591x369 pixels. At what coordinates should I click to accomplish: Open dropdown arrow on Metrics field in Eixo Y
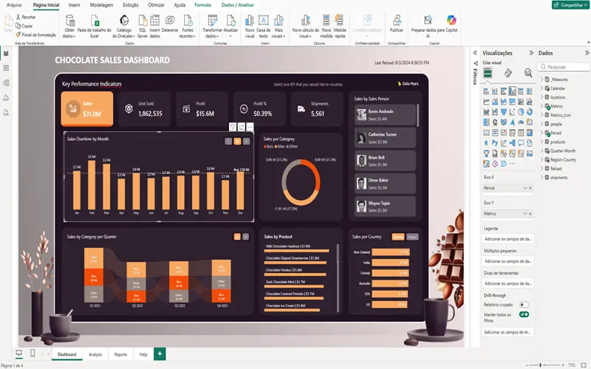pos(525,213)
